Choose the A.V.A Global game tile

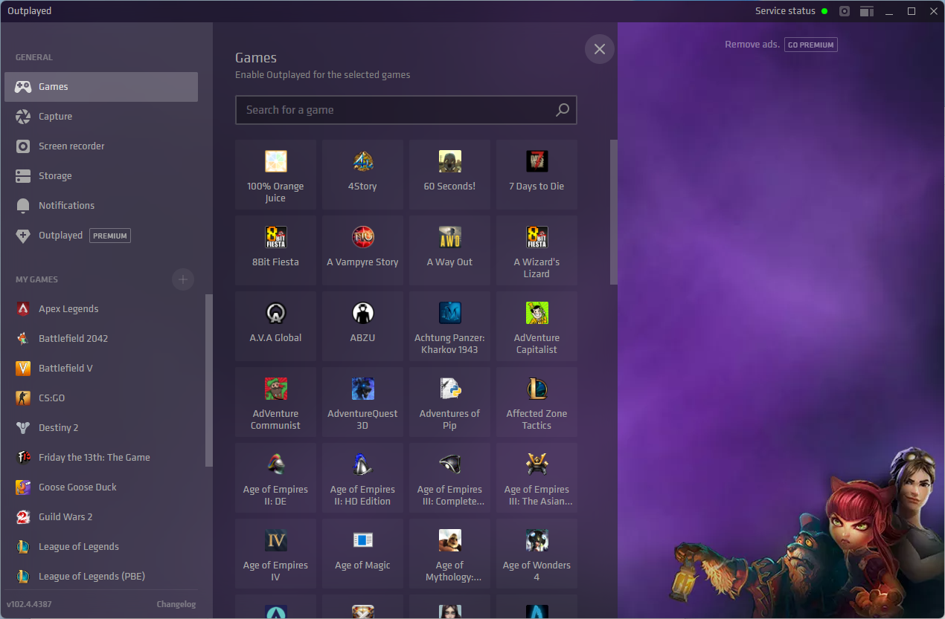click(x=275, y=326)
